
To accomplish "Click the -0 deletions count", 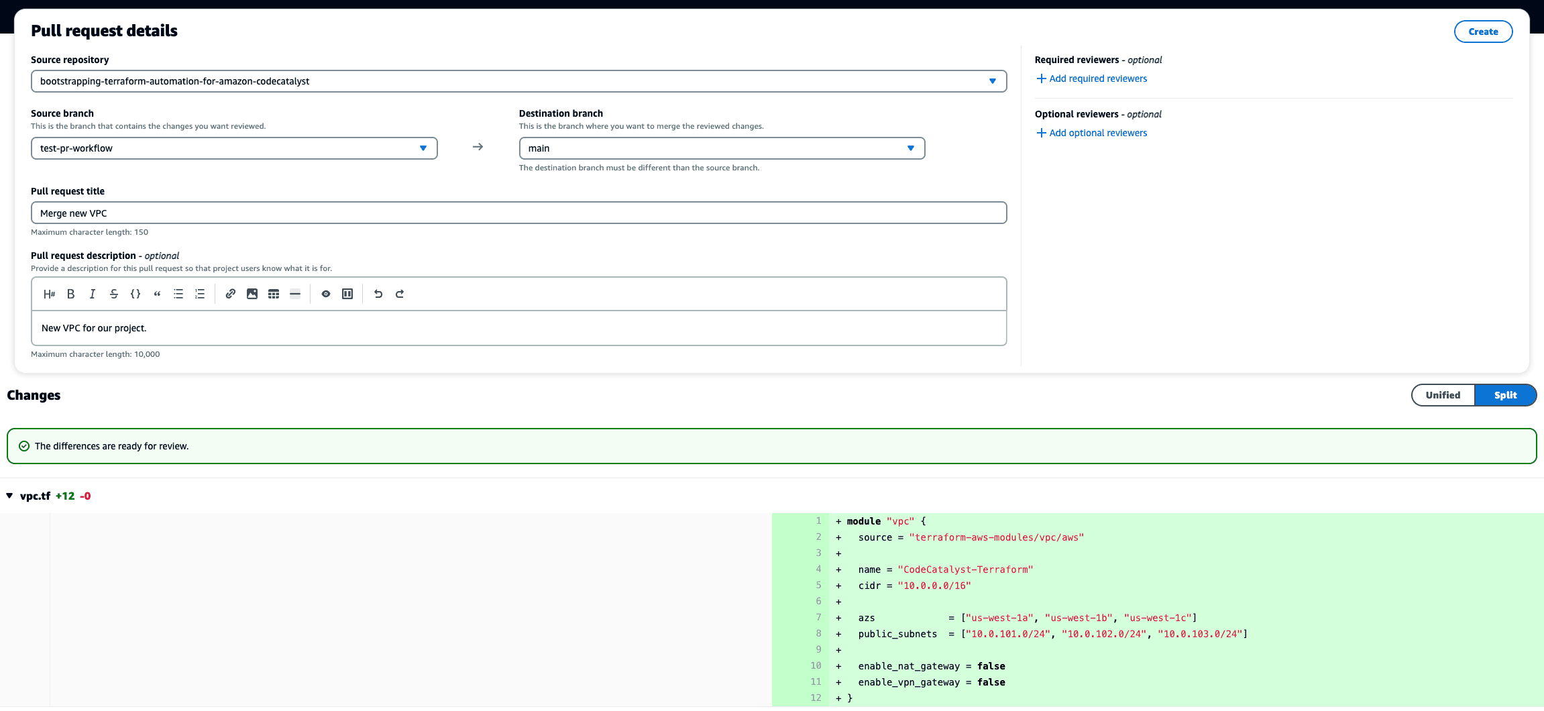I will 85,496.
